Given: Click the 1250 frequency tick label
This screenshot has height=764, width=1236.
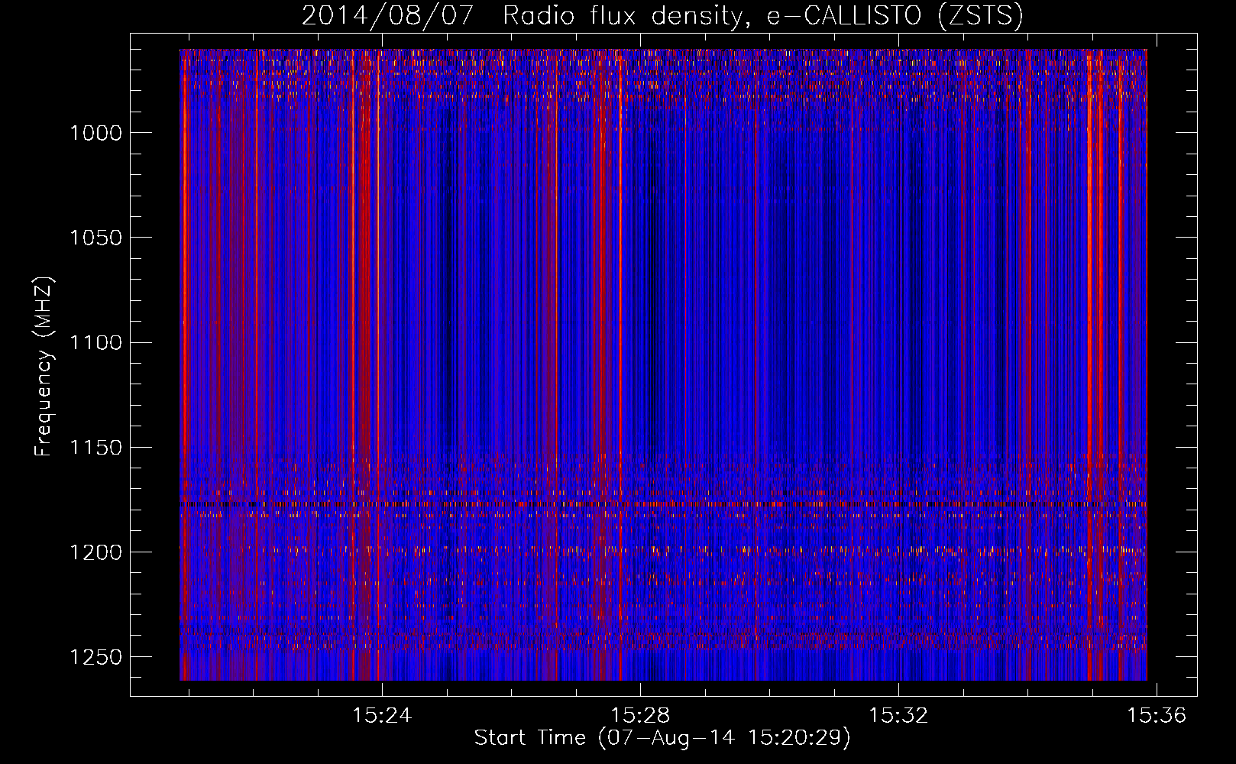Looking at the screenshot, I should pos(95,657).
